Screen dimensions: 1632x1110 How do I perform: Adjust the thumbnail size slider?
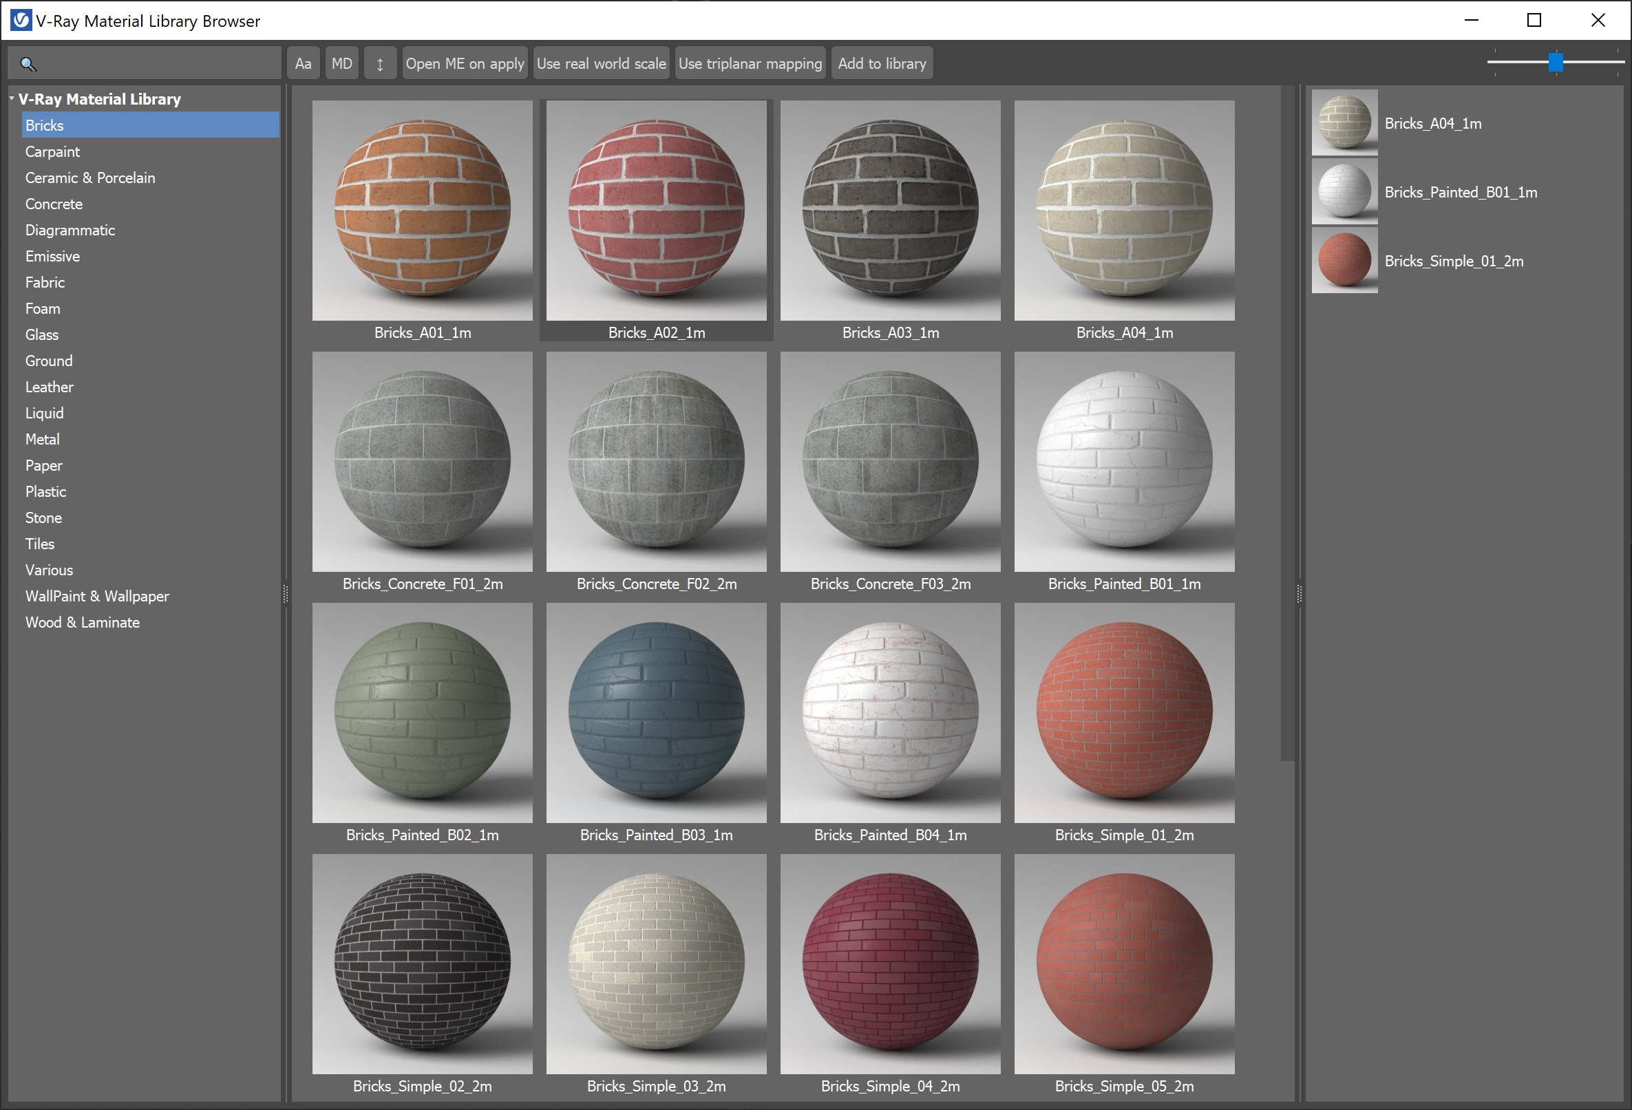click(x=1556, y=63)
